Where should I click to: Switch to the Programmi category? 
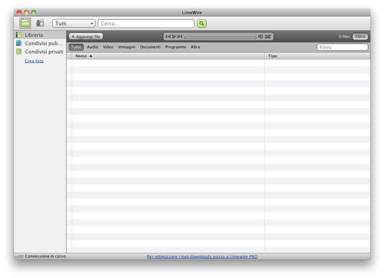(175, 47)
